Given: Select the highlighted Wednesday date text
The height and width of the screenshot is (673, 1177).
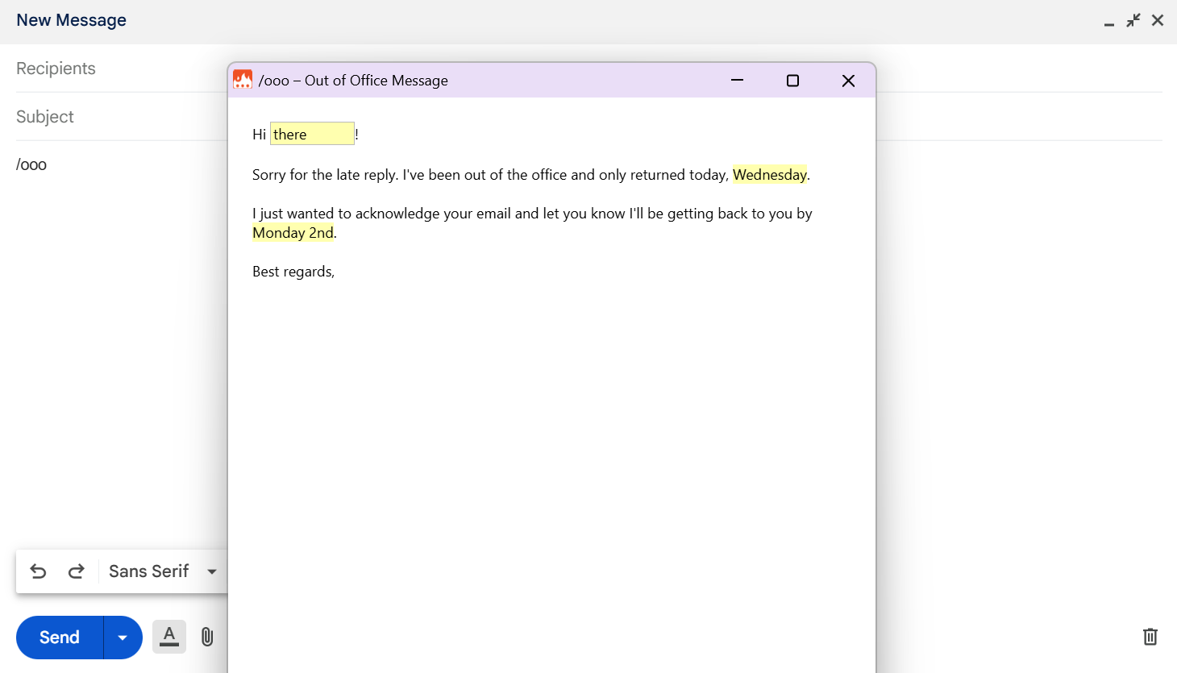Looking at the screenshot, I should point(769,175).
